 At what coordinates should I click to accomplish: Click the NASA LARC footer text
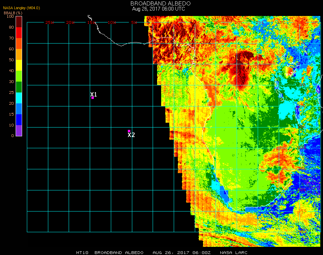233,253
